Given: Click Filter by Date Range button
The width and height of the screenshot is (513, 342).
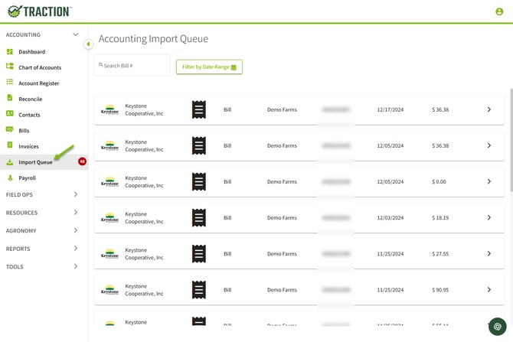Looking at the screenshot, I should (x=209, y=67).
